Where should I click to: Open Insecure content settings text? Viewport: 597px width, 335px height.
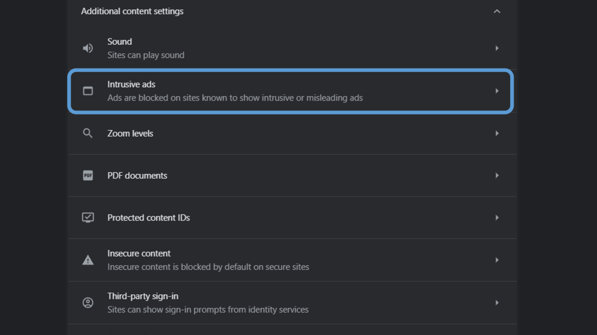(x=139, y=254)
